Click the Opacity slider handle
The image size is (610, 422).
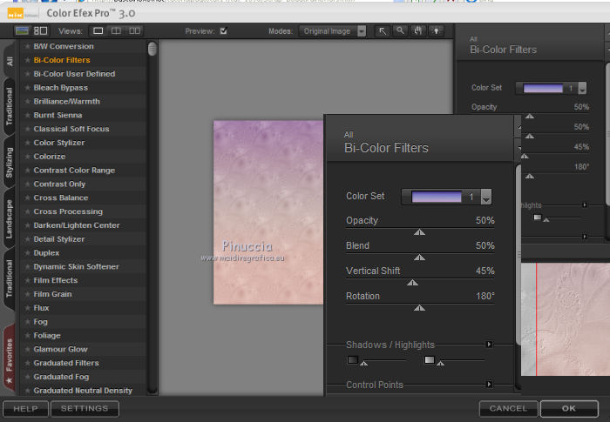coord(419,232)
